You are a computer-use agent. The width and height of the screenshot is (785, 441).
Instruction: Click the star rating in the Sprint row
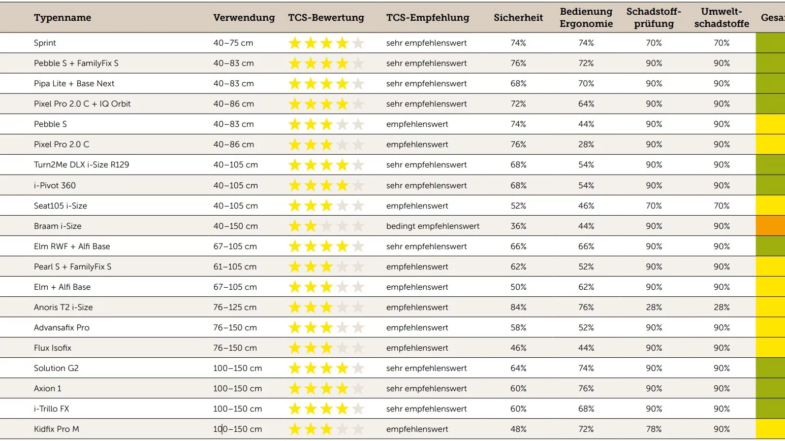click(326, 43)
